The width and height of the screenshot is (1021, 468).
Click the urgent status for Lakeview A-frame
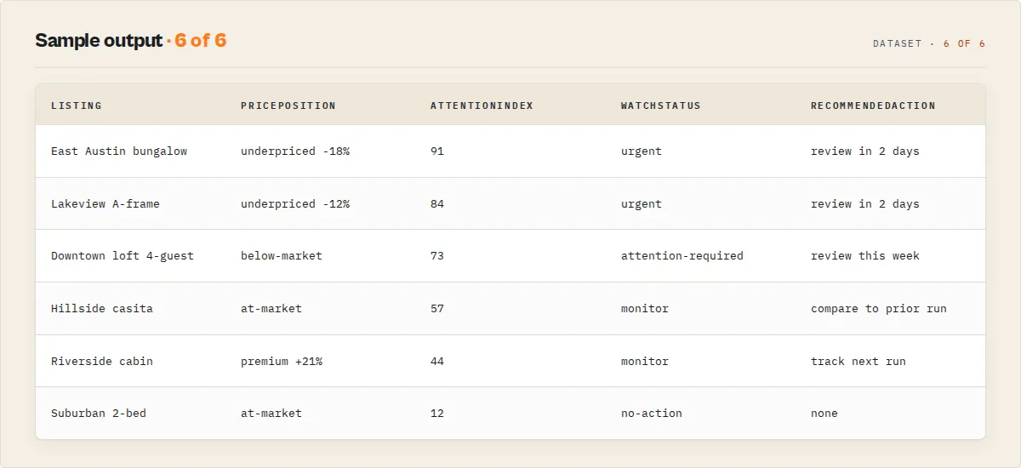(642, 204)
